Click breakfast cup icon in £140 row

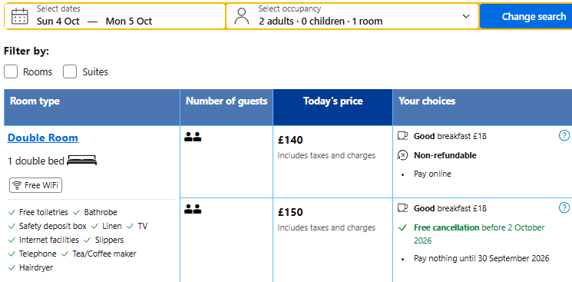point(402,136)
